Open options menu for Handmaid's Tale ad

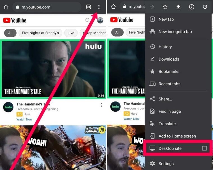coord(101,105)
